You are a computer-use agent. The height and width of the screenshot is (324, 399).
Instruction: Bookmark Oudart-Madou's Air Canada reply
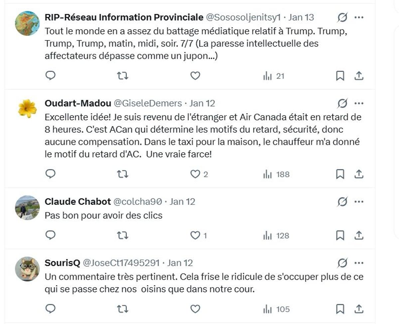point(340,173)
